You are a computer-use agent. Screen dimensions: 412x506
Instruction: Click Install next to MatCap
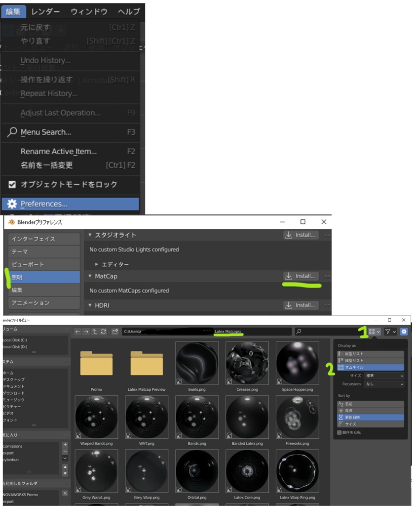click(300, 276)
